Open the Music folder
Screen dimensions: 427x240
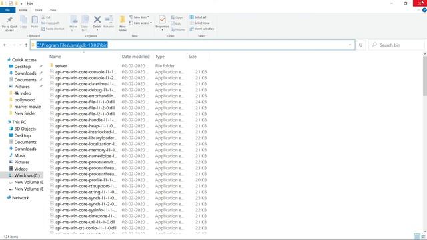click(x=20, y=155)
